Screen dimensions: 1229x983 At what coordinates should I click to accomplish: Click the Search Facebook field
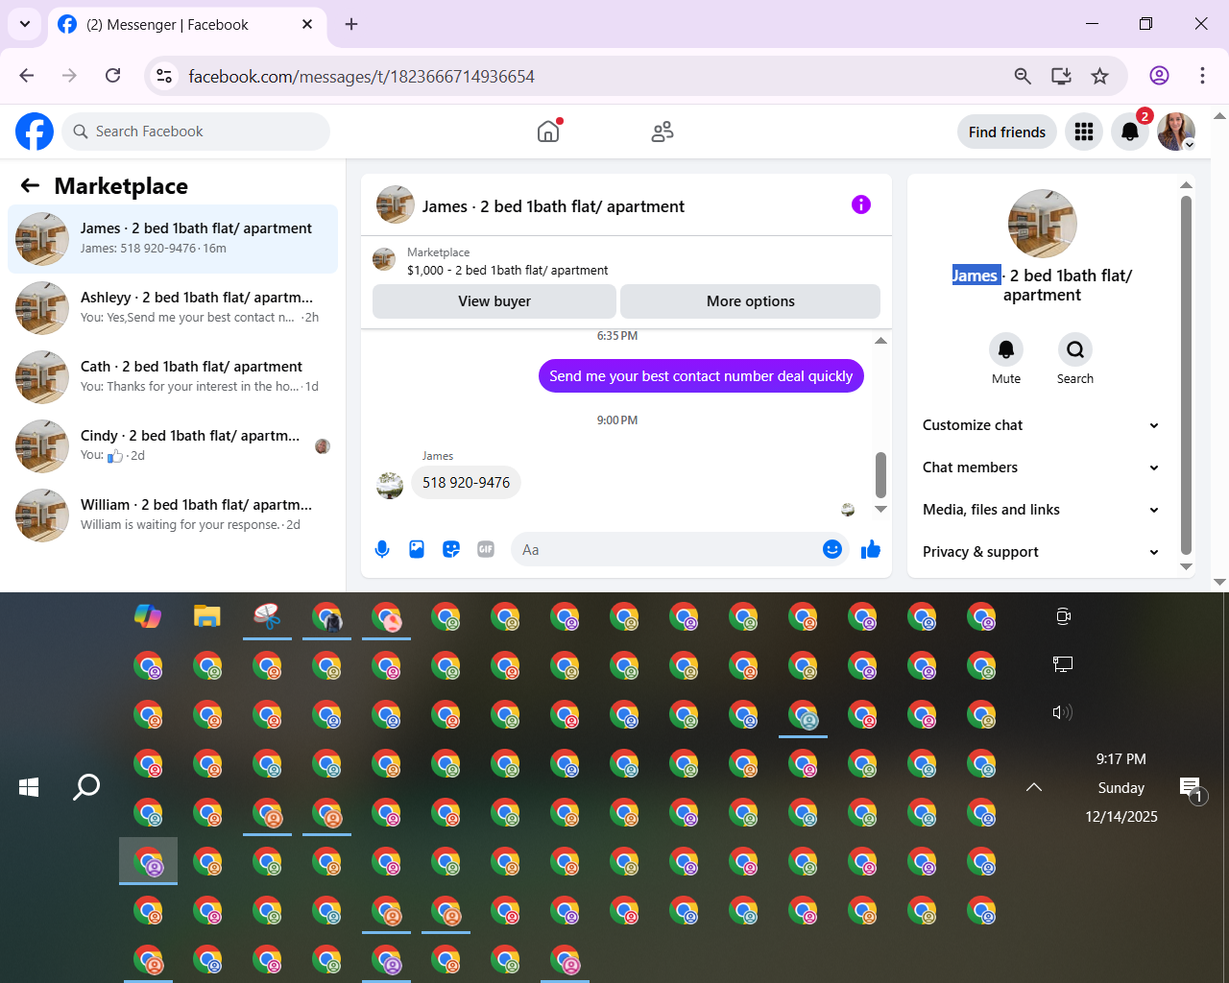[x=196, y=132]
